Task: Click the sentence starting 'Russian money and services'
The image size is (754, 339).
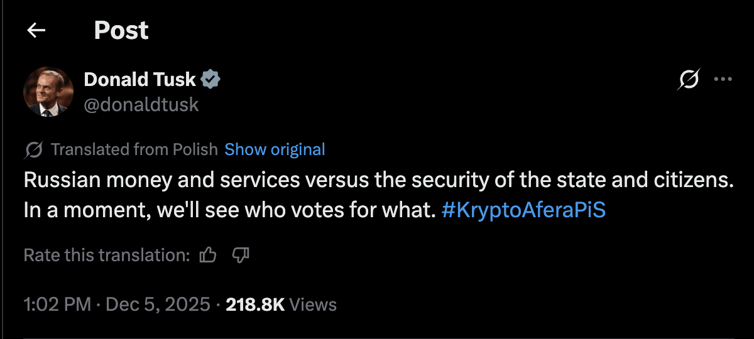Action: (x=378, y=180)
